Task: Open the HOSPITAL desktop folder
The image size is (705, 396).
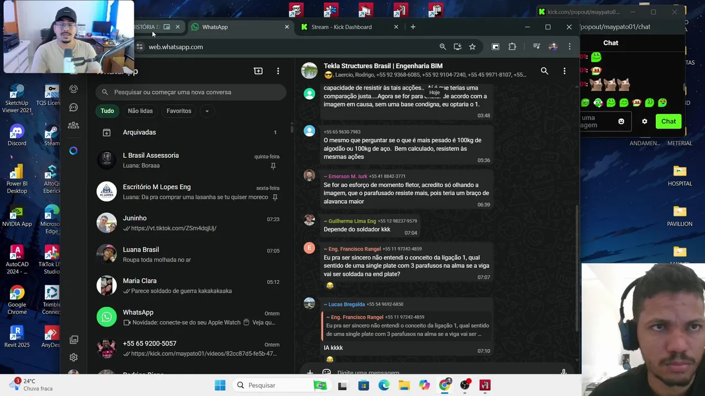Action: [x=680, y=175]
